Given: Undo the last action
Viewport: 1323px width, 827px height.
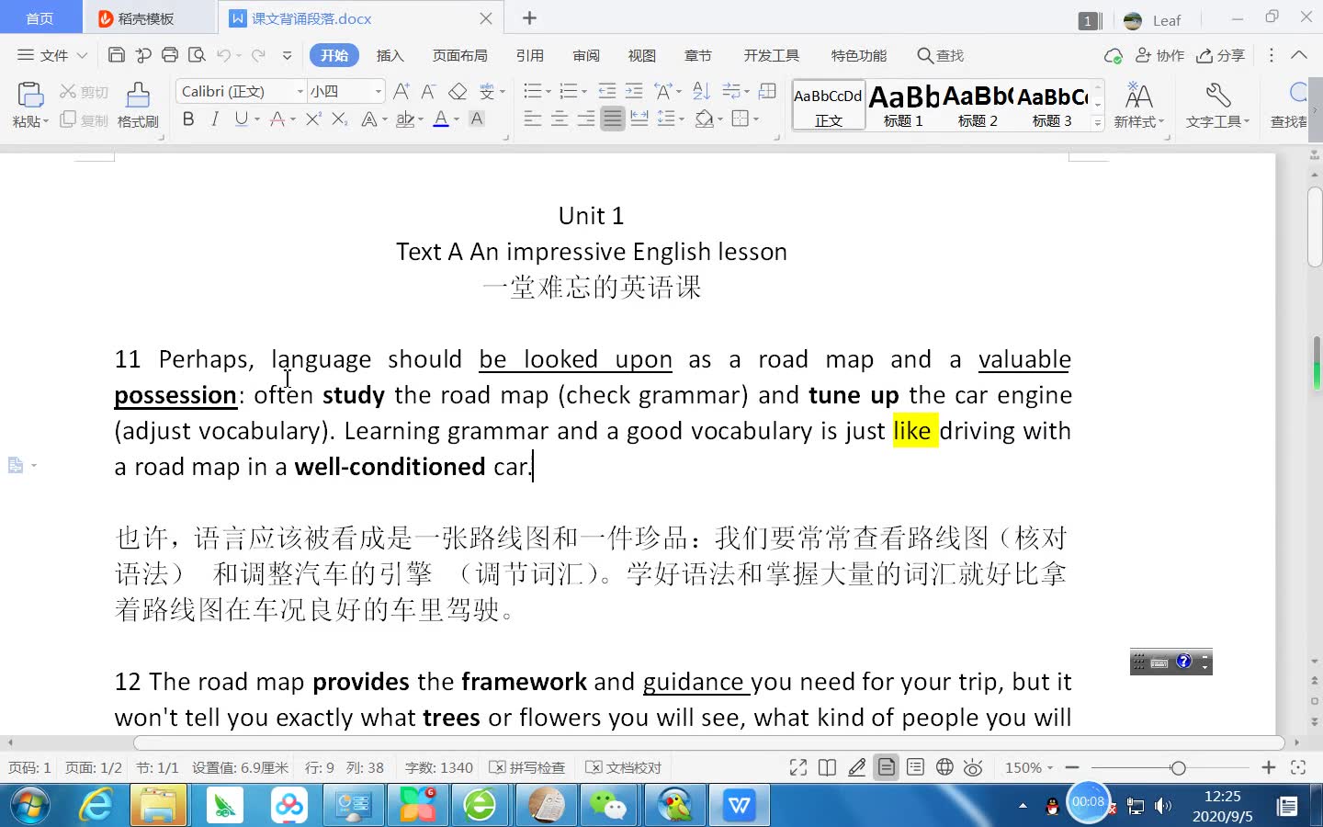Looking at the screenshot, I should click(x=224, y=55).
